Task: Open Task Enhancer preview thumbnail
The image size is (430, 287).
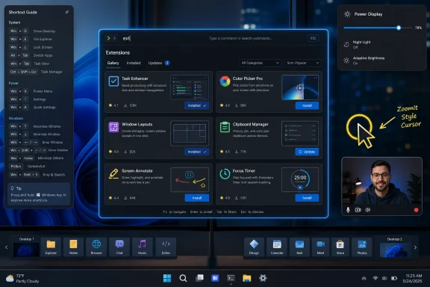Action: [x=190, y=87]
